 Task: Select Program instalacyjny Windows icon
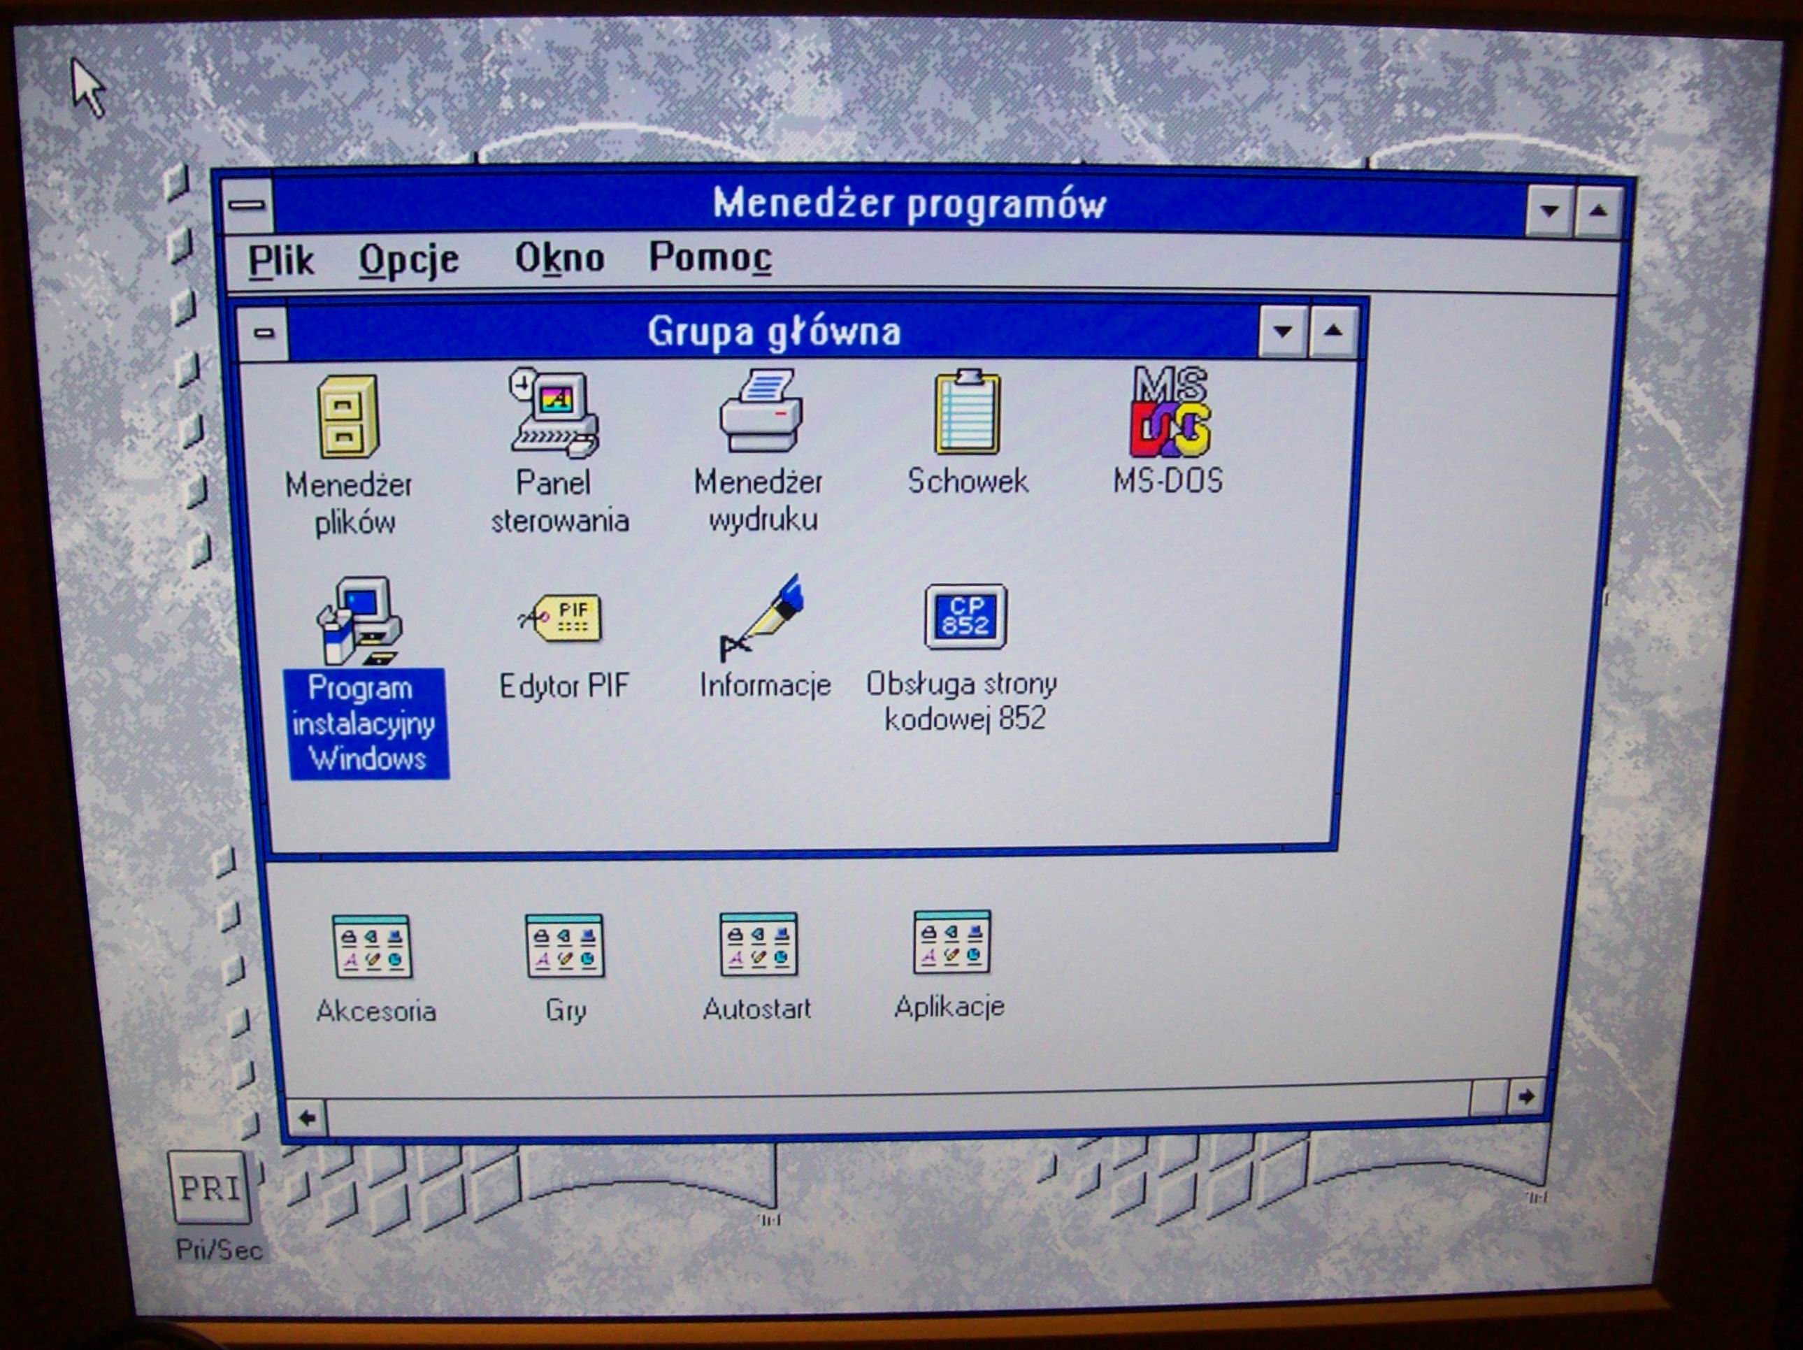(359, 622)
